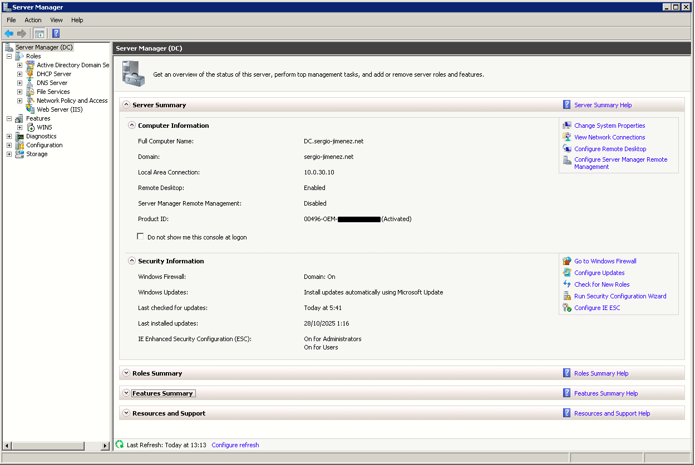Click the Configuration node icon
This screenshot has height=465, width=695.
(19, 145)
